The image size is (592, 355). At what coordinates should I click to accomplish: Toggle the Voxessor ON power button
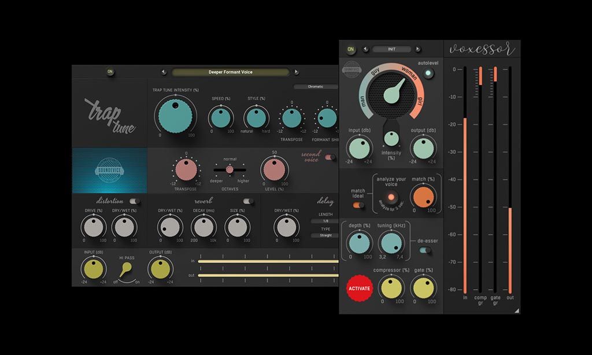(351, 49)
